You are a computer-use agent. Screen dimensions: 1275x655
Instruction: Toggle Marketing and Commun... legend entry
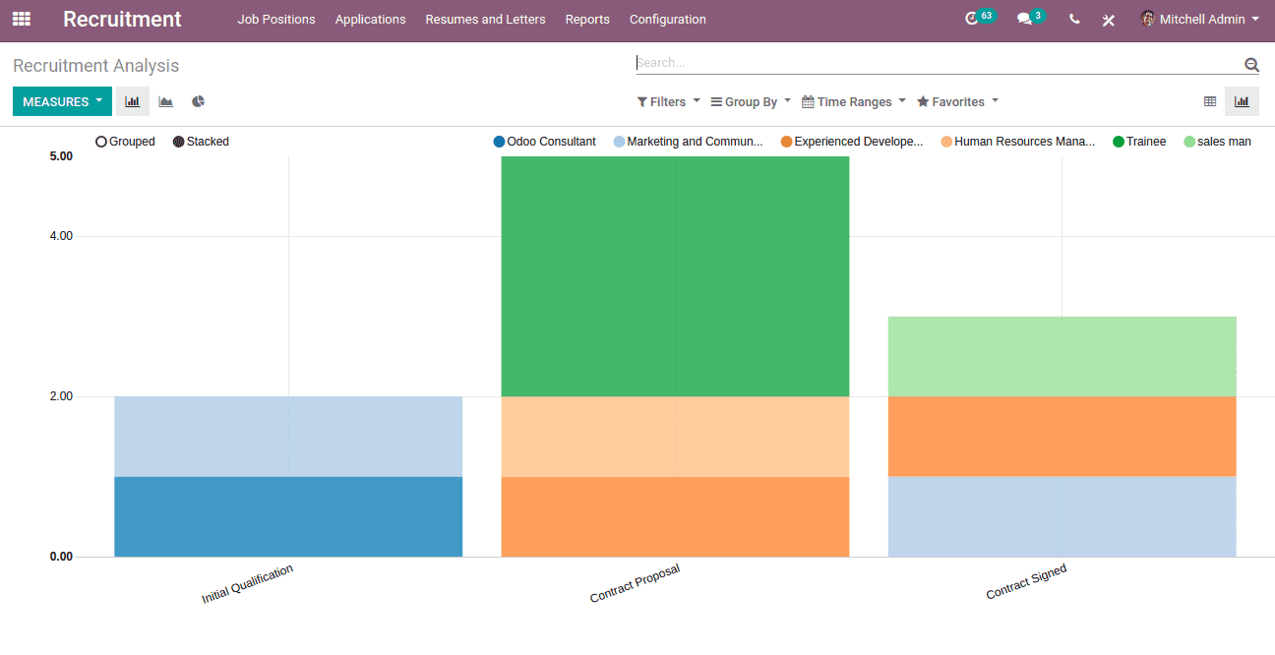688,142
